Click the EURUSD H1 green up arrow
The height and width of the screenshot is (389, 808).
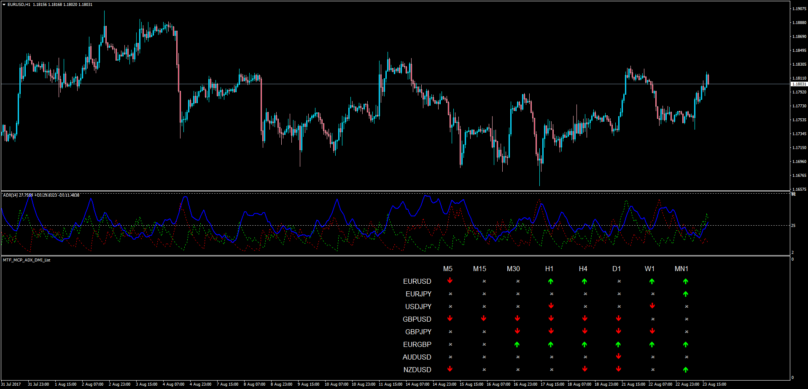coord(551,281)
